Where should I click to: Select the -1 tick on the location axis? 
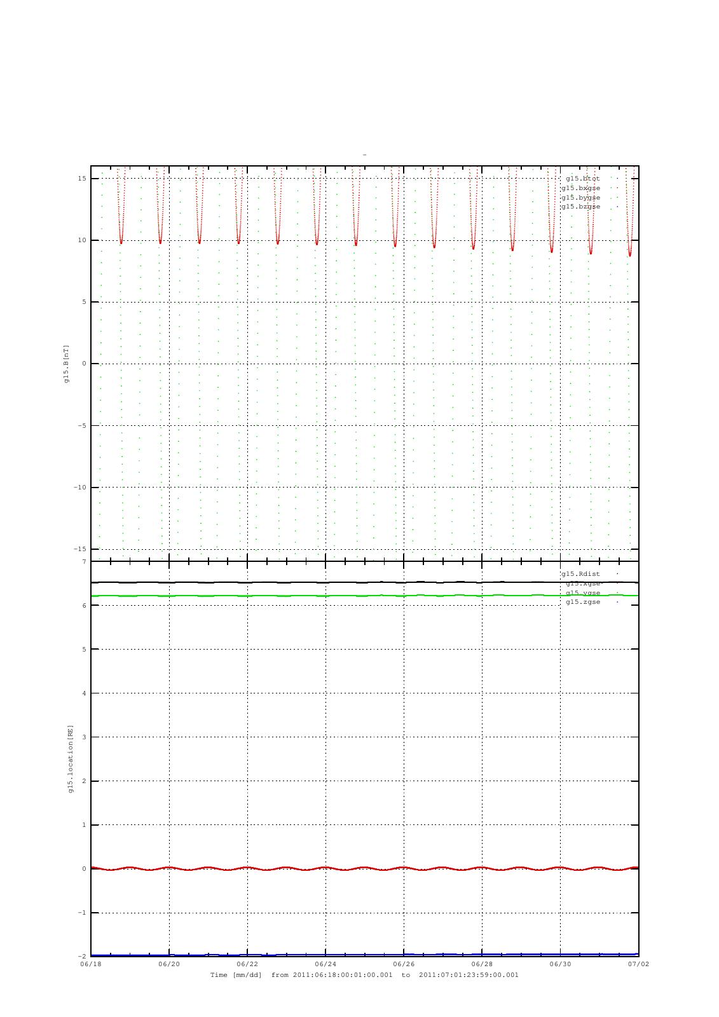[82, 913]
